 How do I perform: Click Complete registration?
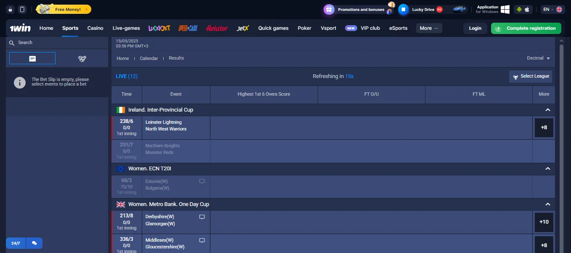click(x=526, y=28)
